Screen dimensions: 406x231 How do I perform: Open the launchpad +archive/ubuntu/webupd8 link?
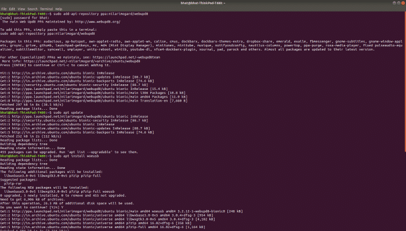(x=82, y=61)
